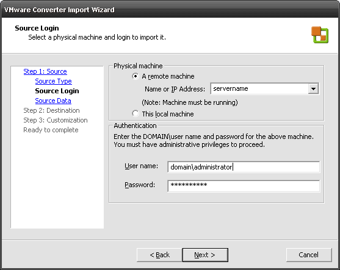Click the 'User name:' label
Screen dimensions: 340x270
pos(142,166)
